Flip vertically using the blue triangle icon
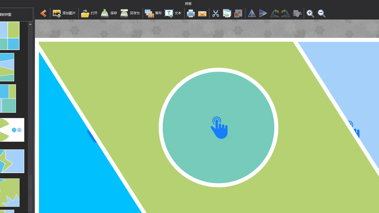This screenshot has width=379, height=213. pos(263,13)
